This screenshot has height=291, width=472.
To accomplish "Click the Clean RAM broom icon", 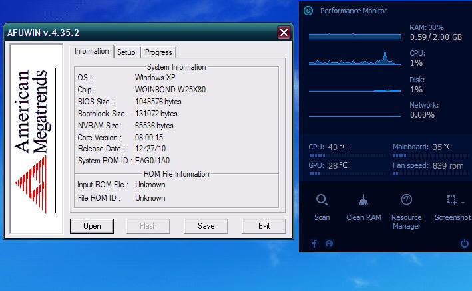I will pyautogui.click(x=363, y=200).
